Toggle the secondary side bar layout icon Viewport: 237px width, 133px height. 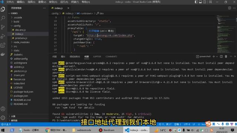click(204, 2)
